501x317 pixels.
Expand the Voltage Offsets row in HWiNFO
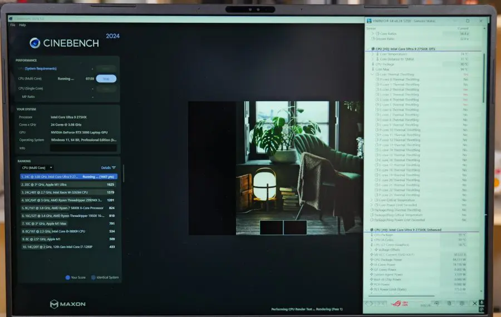click(x=372, y=250)
